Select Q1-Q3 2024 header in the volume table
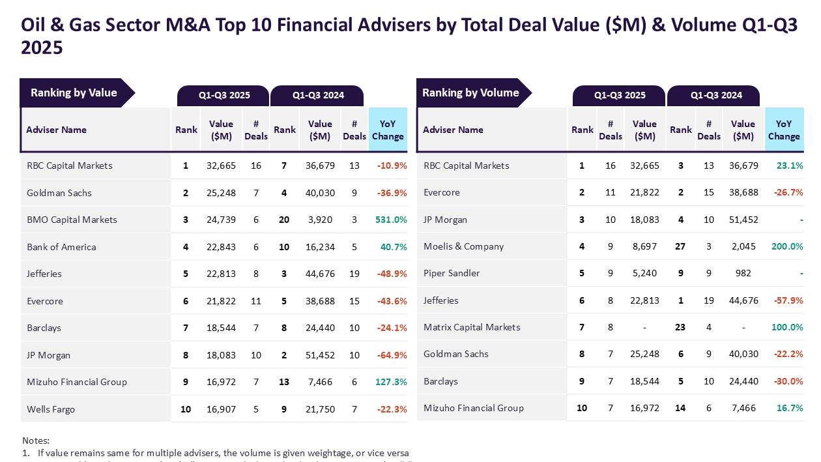This screenshot has width=821, height=462. pos(716,95)
